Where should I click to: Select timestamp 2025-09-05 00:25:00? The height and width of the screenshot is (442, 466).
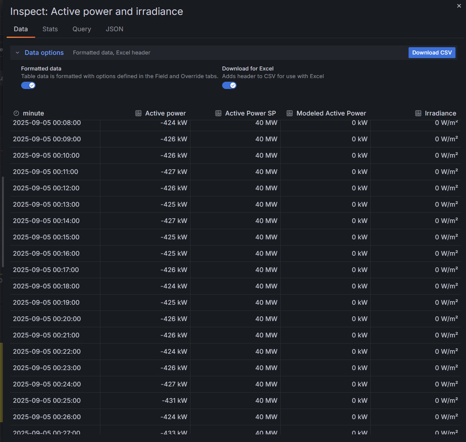(47, 401)
